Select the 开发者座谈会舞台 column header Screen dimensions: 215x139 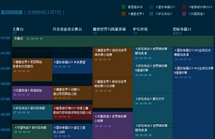click(67, 29)
